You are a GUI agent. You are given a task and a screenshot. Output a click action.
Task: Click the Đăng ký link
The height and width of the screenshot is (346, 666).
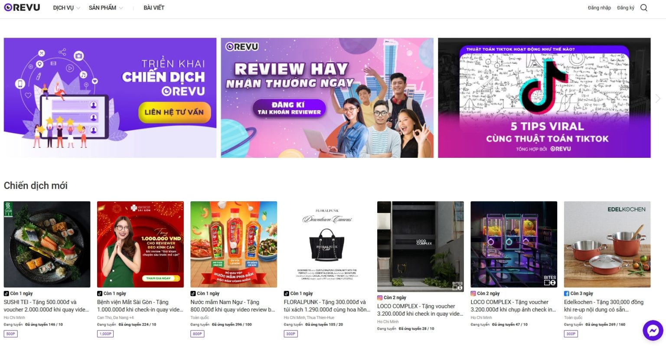pos(626,8)
